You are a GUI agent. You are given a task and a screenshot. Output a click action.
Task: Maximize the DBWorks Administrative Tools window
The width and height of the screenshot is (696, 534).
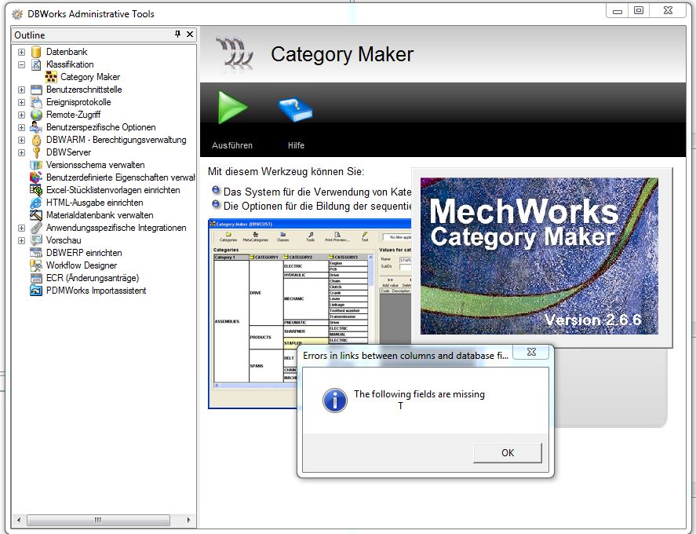point(639,11)
